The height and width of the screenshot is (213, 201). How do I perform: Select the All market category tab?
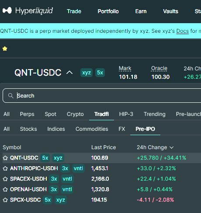tap(7, 114)
